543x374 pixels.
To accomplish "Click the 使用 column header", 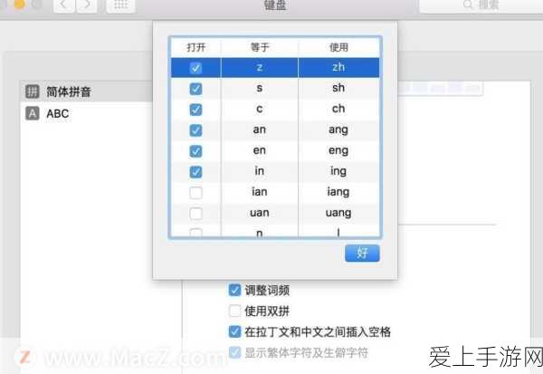I will 338,47.
